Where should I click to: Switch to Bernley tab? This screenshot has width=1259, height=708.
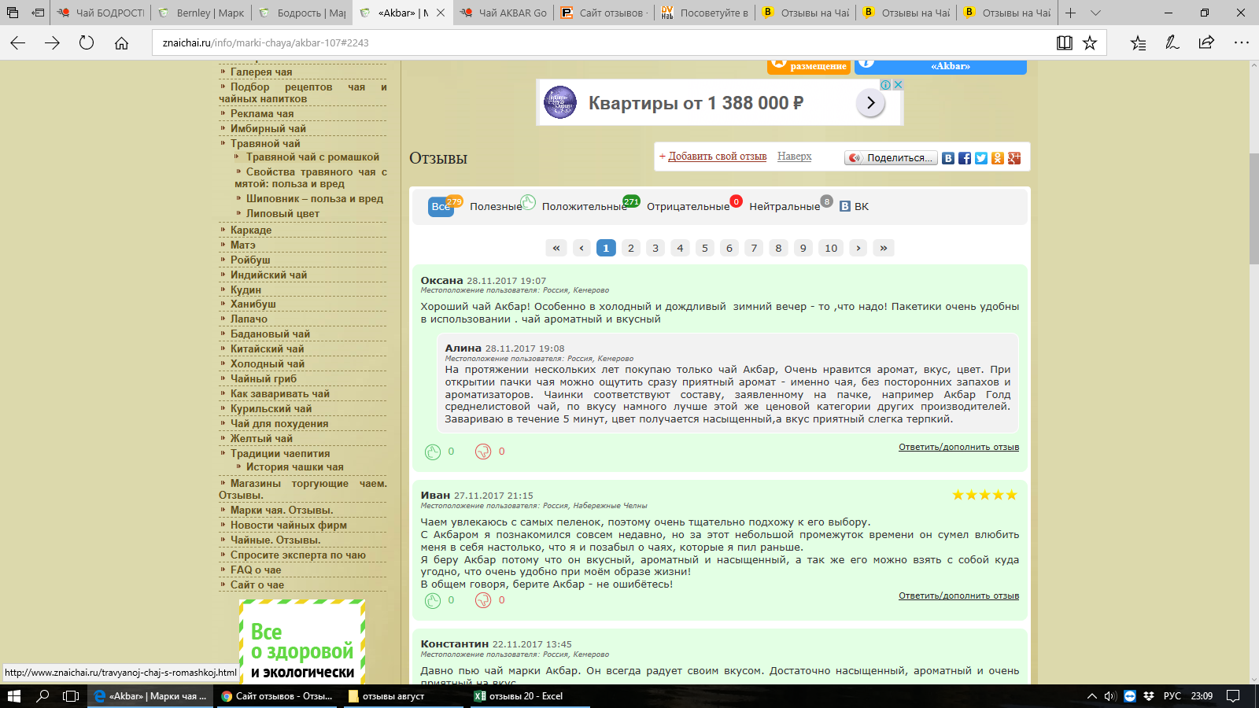(x=201, y=13)
